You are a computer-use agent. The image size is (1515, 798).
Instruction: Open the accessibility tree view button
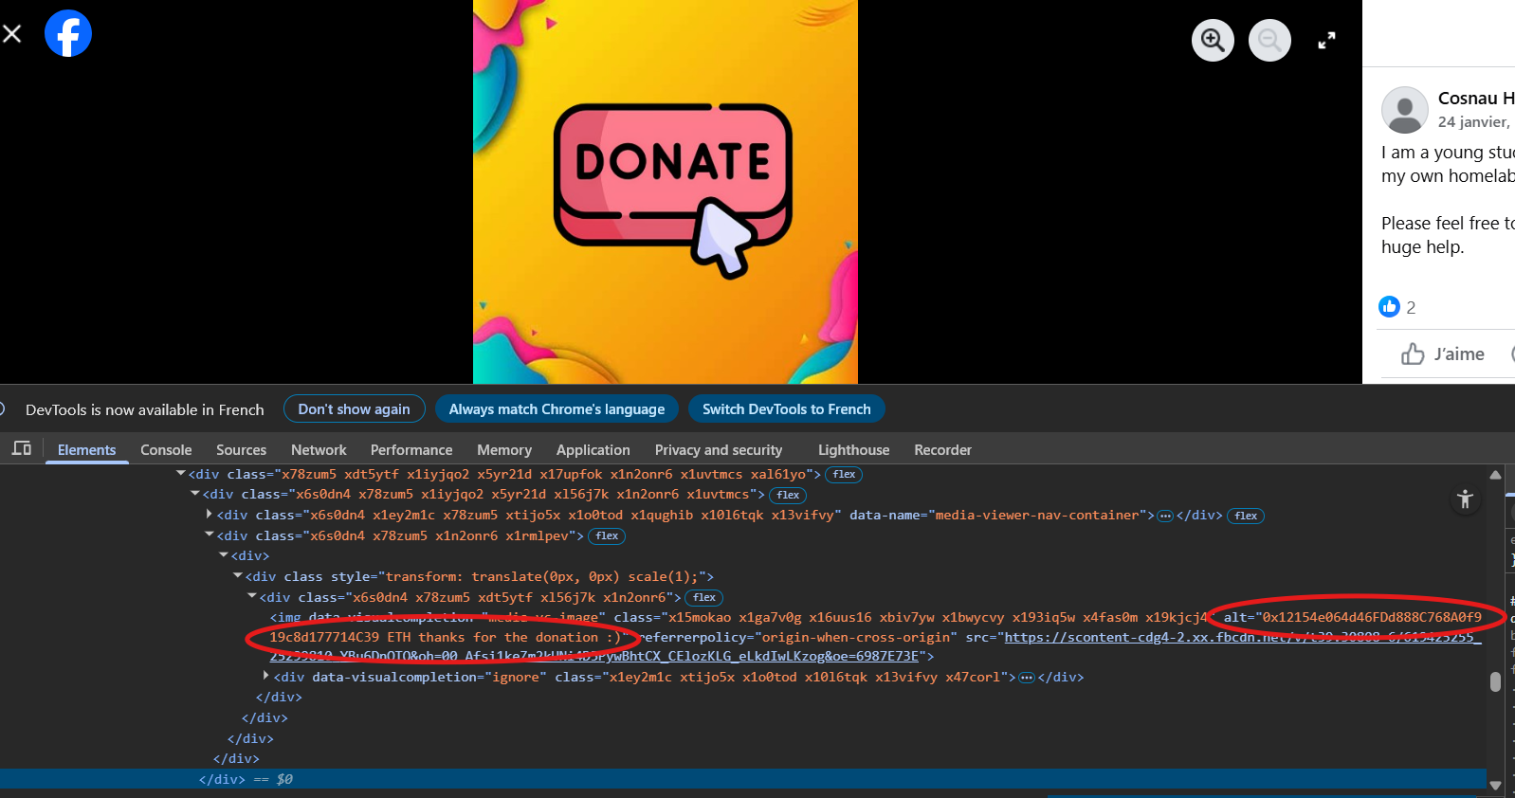(x=1465, y=499)
